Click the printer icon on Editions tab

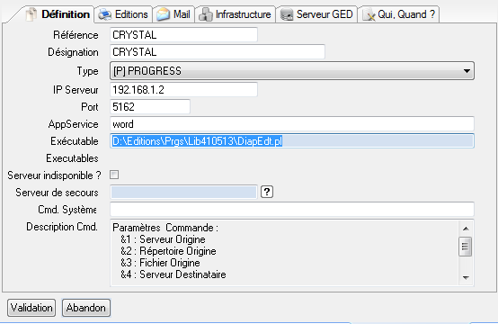click(x=104, y=15)
